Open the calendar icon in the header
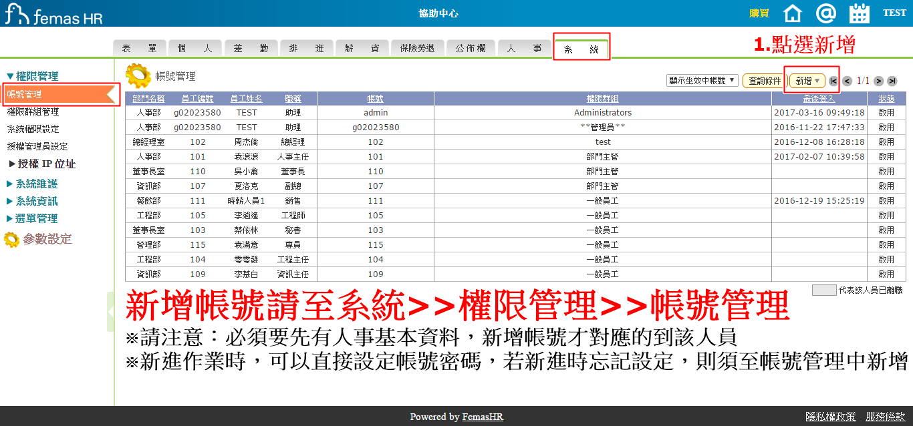 (x=860, y=13)
